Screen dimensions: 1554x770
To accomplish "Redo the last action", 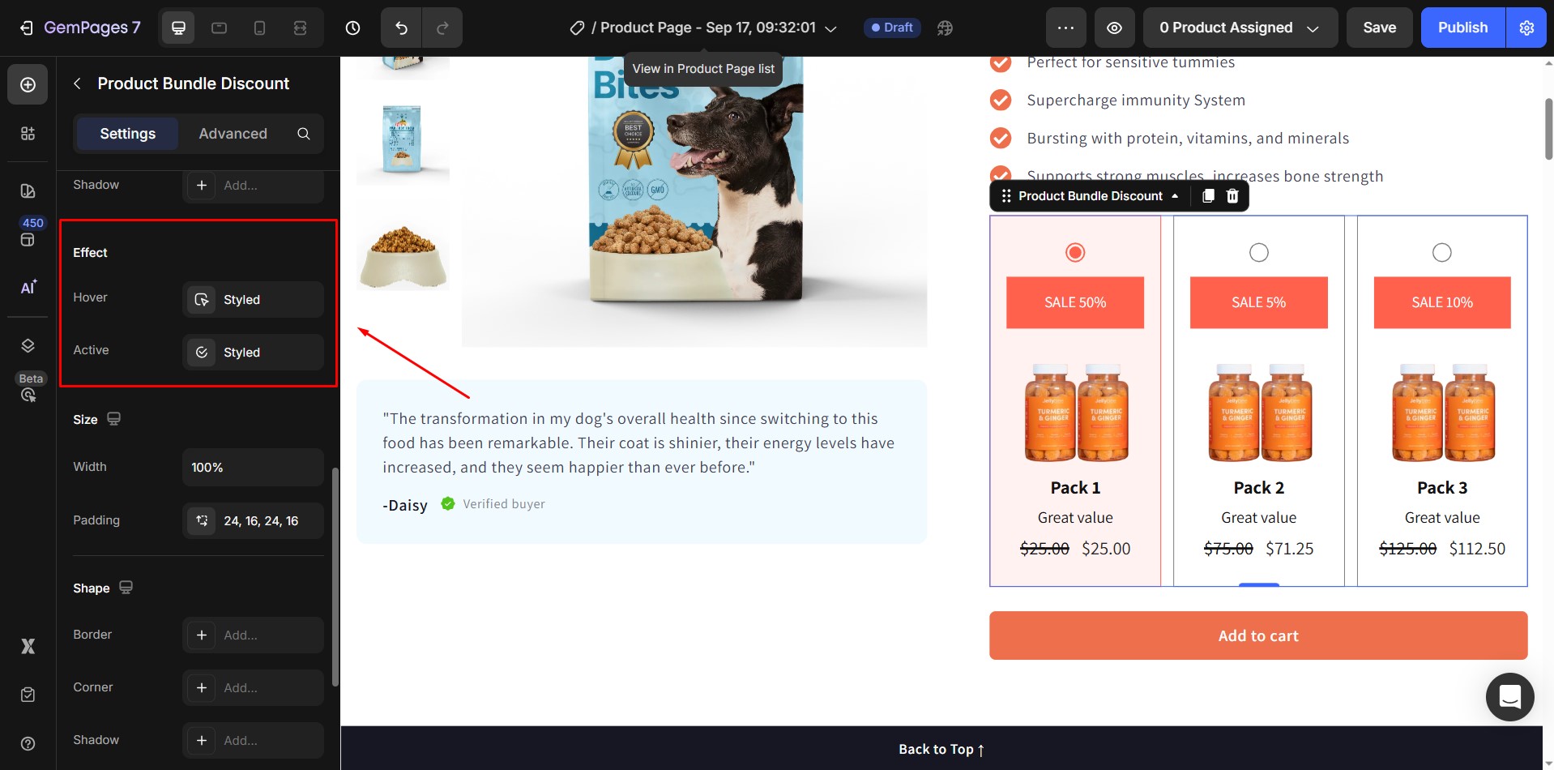I will pos(442,28).
